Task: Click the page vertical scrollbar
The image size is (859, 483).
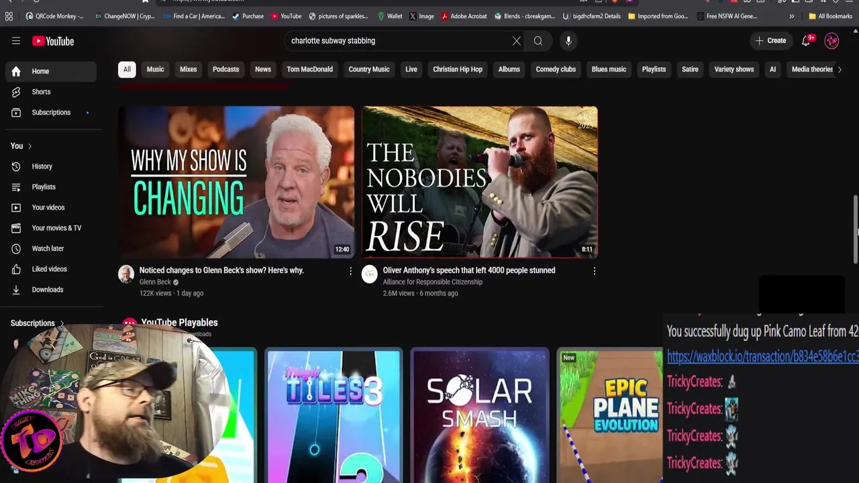Action: coord(855,230)
